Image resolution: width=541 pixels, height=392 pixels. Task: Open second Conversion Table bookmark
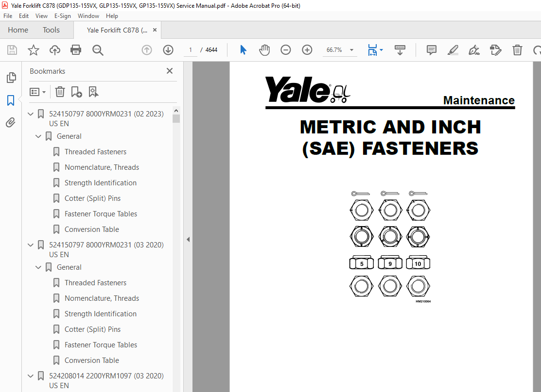[x=92, y=360]
